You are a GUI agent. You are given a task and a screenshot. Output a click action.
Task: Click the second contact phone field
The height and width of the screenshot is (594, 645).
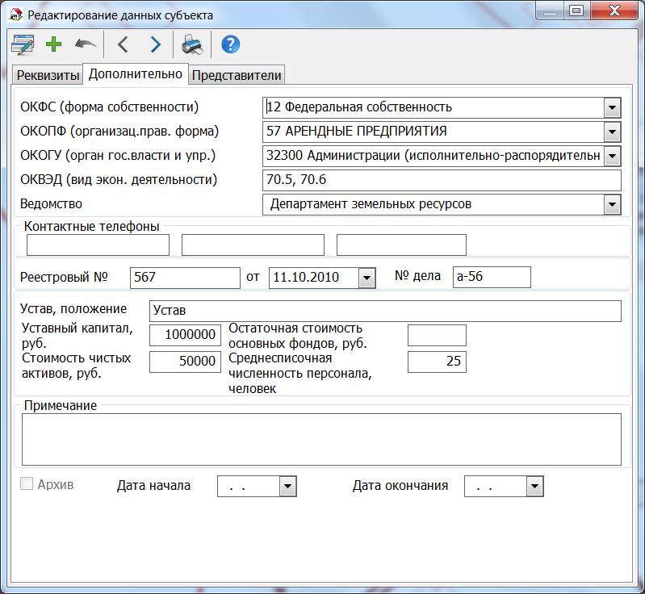pos(253,245)
